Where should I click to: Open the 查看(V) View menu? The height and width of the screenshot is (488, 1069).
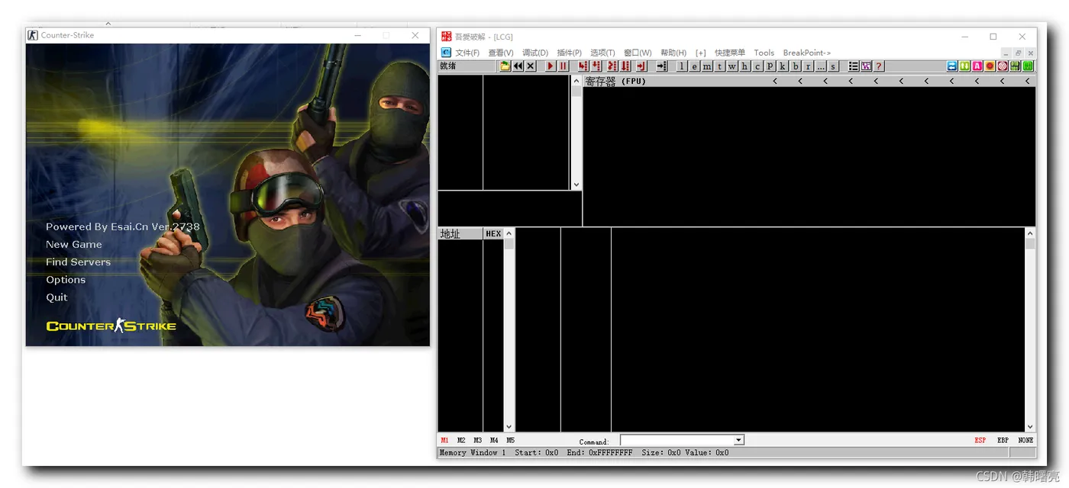(501, 53)
